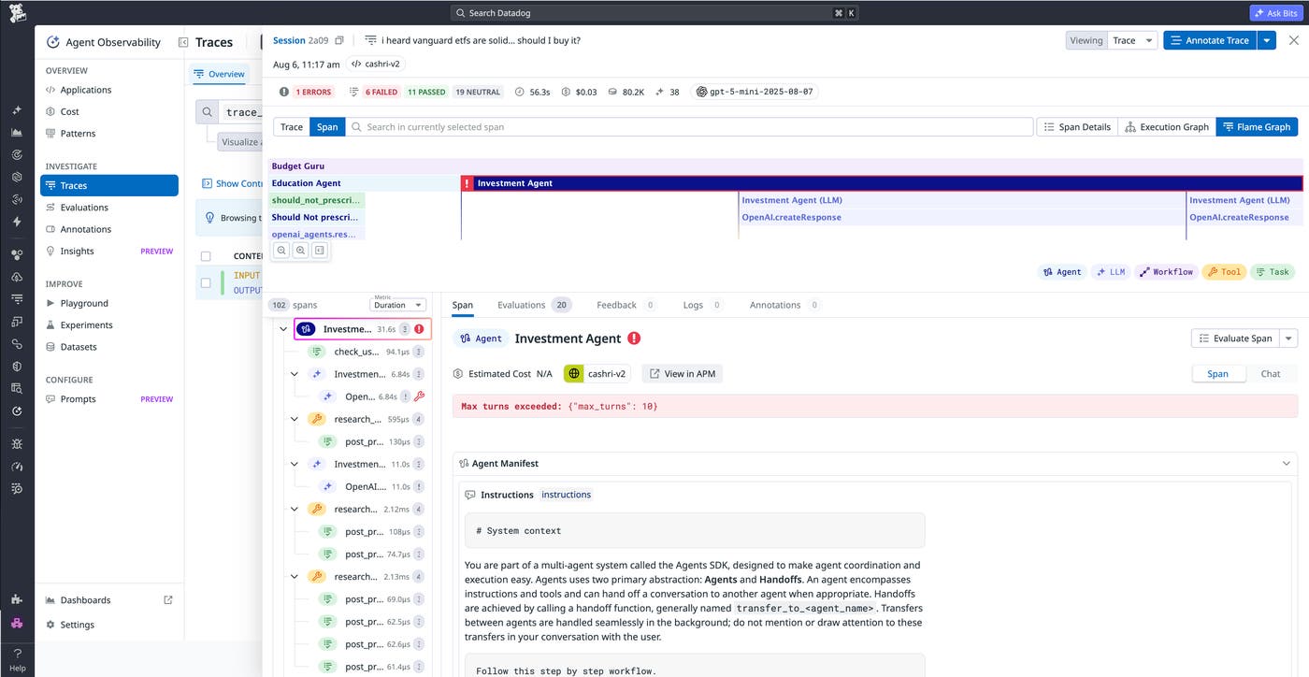Select the Education Agent flame graph bar

pos(365,183)
